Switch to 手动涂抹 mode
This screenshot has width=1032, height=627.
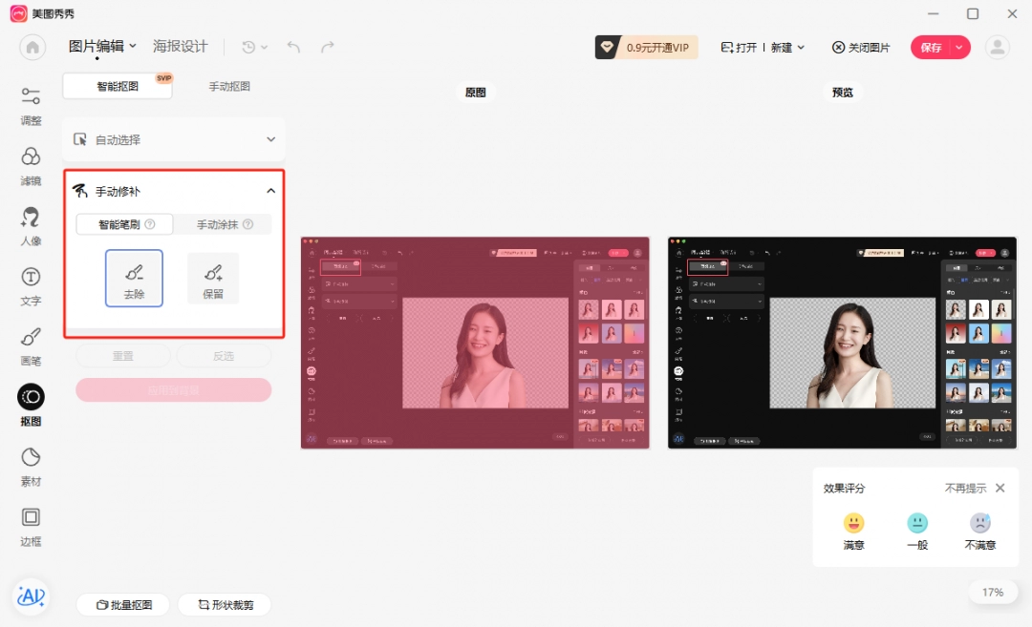pos(224,224)
